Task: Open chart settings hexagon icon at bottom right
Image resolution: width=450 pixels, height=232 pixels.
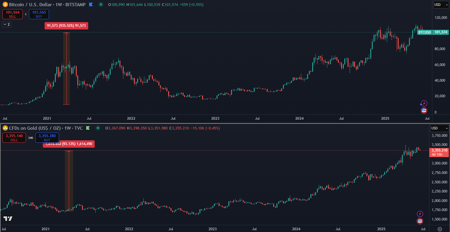Action: point(440,229)
